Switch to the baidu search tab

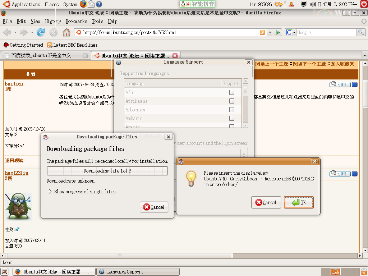[x=46, y=56]
